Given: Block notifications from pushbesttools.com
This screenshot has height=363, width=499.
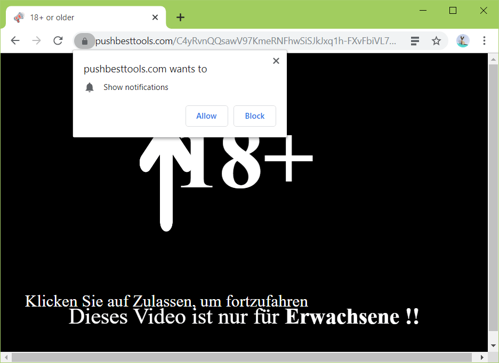Looking at the screenshot, I should coord(254,116).
